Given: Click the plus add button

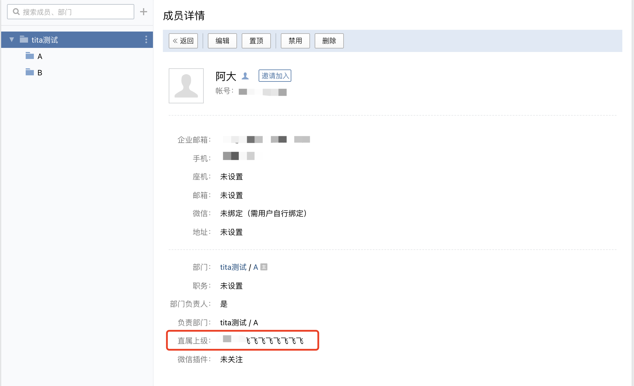Looking at the screenshot, I should click(x=144, y=12).
